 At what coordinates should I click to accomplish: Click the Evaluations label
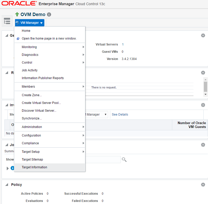click(34, 201)
